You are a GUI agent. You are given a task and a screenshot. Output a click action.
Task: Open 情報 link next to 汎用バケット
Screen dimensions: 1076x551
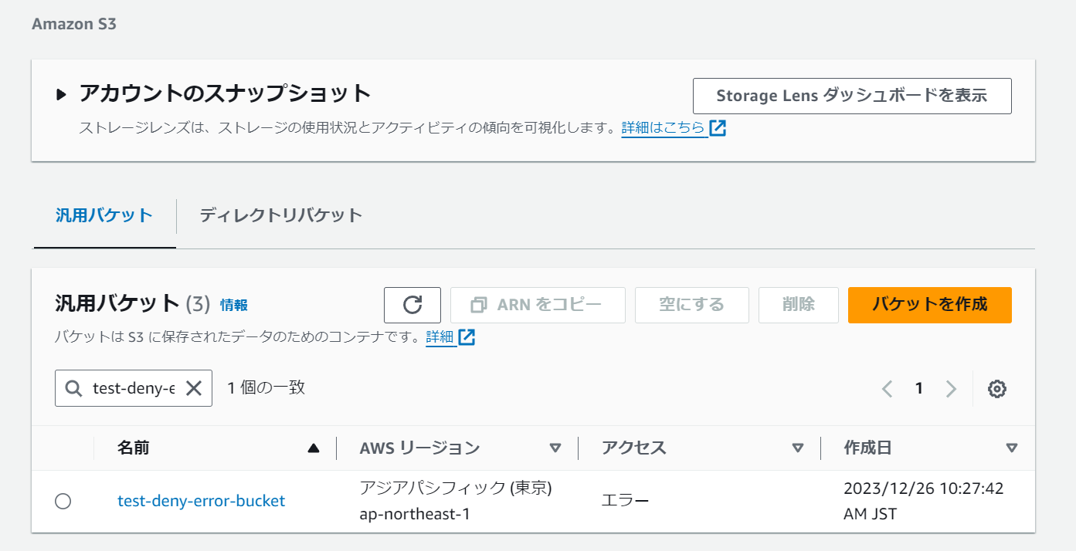pos(234,305)
